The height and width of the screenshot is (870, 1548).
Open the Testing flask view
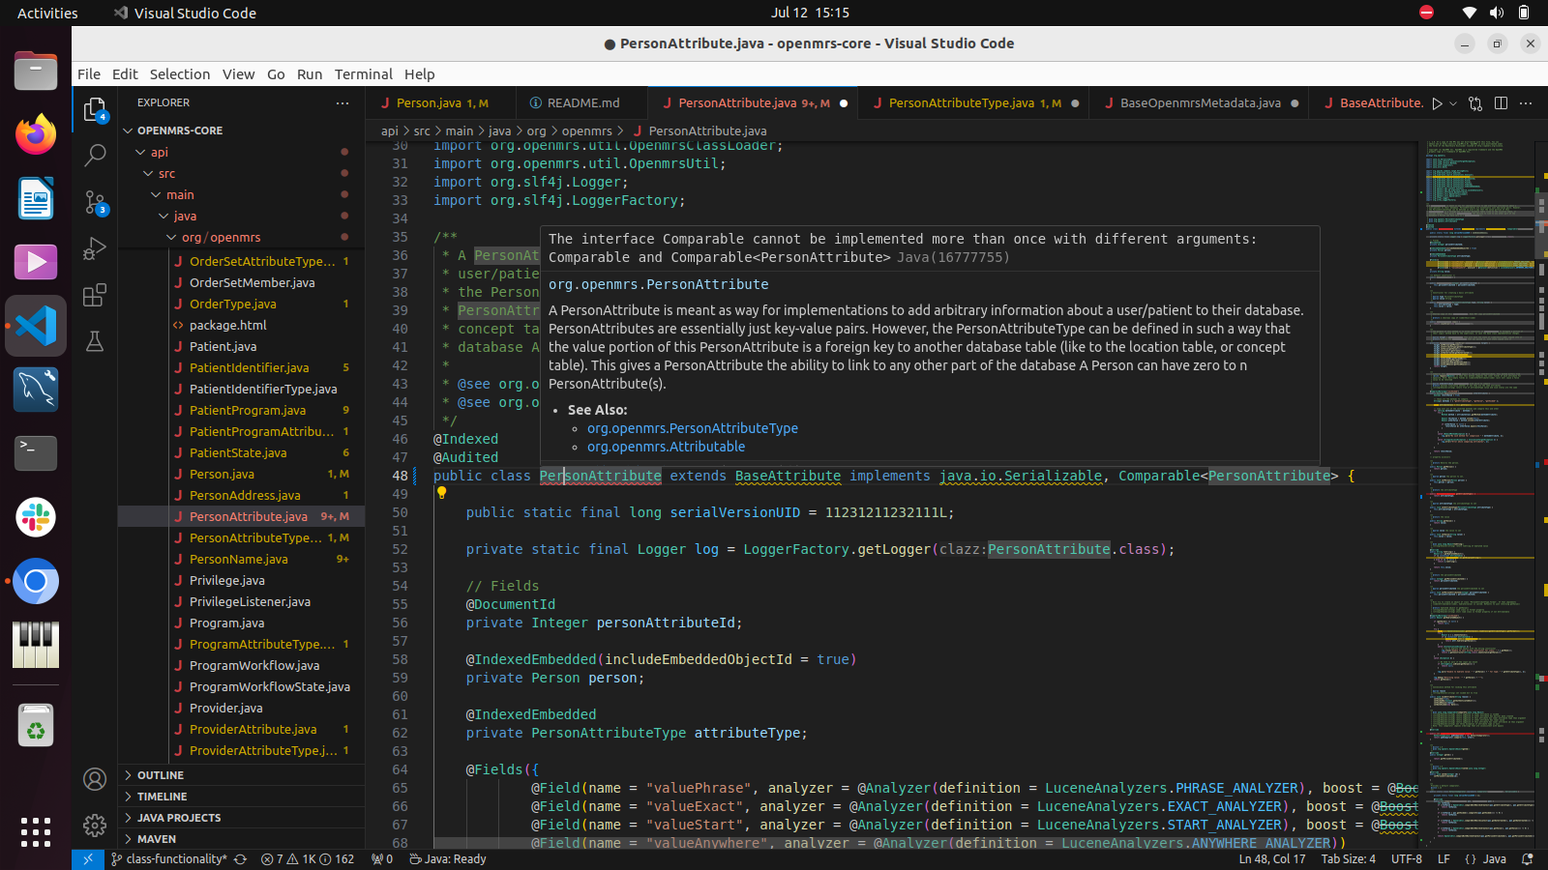pos(95,341)
